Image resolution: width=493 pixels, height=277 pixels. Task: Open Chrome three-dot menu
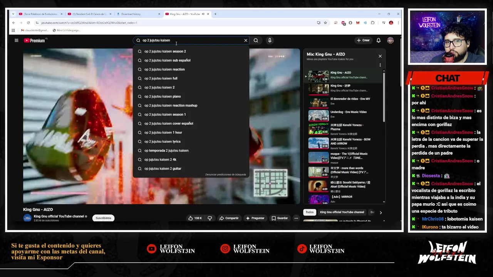click(398, 23)
